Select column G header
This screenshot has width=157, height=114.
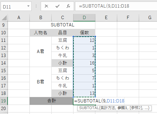pyautogui.click(x=148, y=18)
